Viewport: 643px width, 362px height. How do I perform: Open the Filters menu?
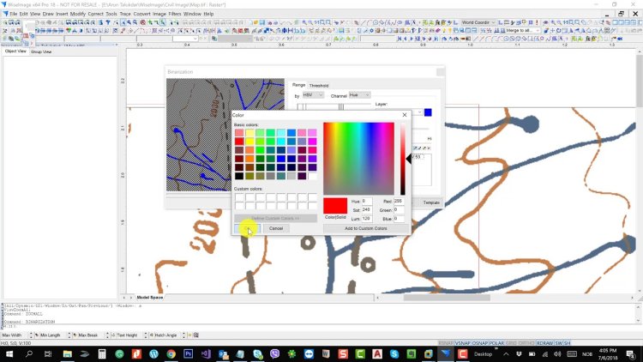click(174, 14)
